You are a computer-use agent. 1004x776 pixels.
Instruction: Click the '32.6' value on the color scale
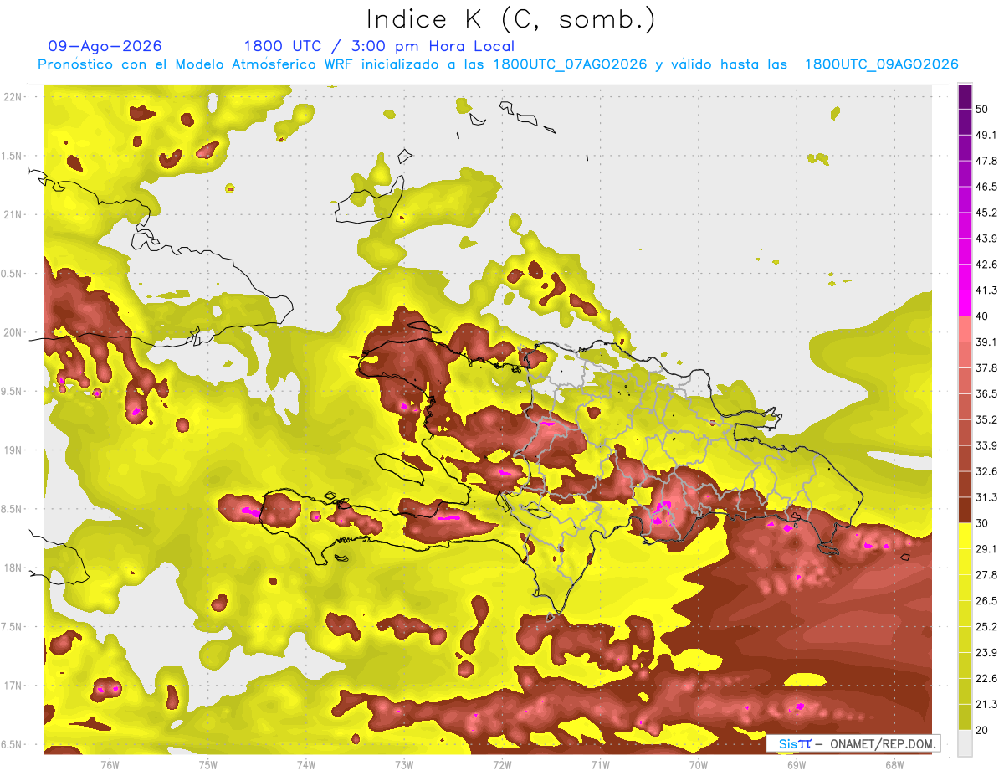986,471
